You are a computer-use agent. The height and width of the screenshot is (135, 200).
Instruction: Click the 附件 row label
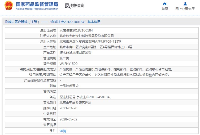(x=53, y=86)
